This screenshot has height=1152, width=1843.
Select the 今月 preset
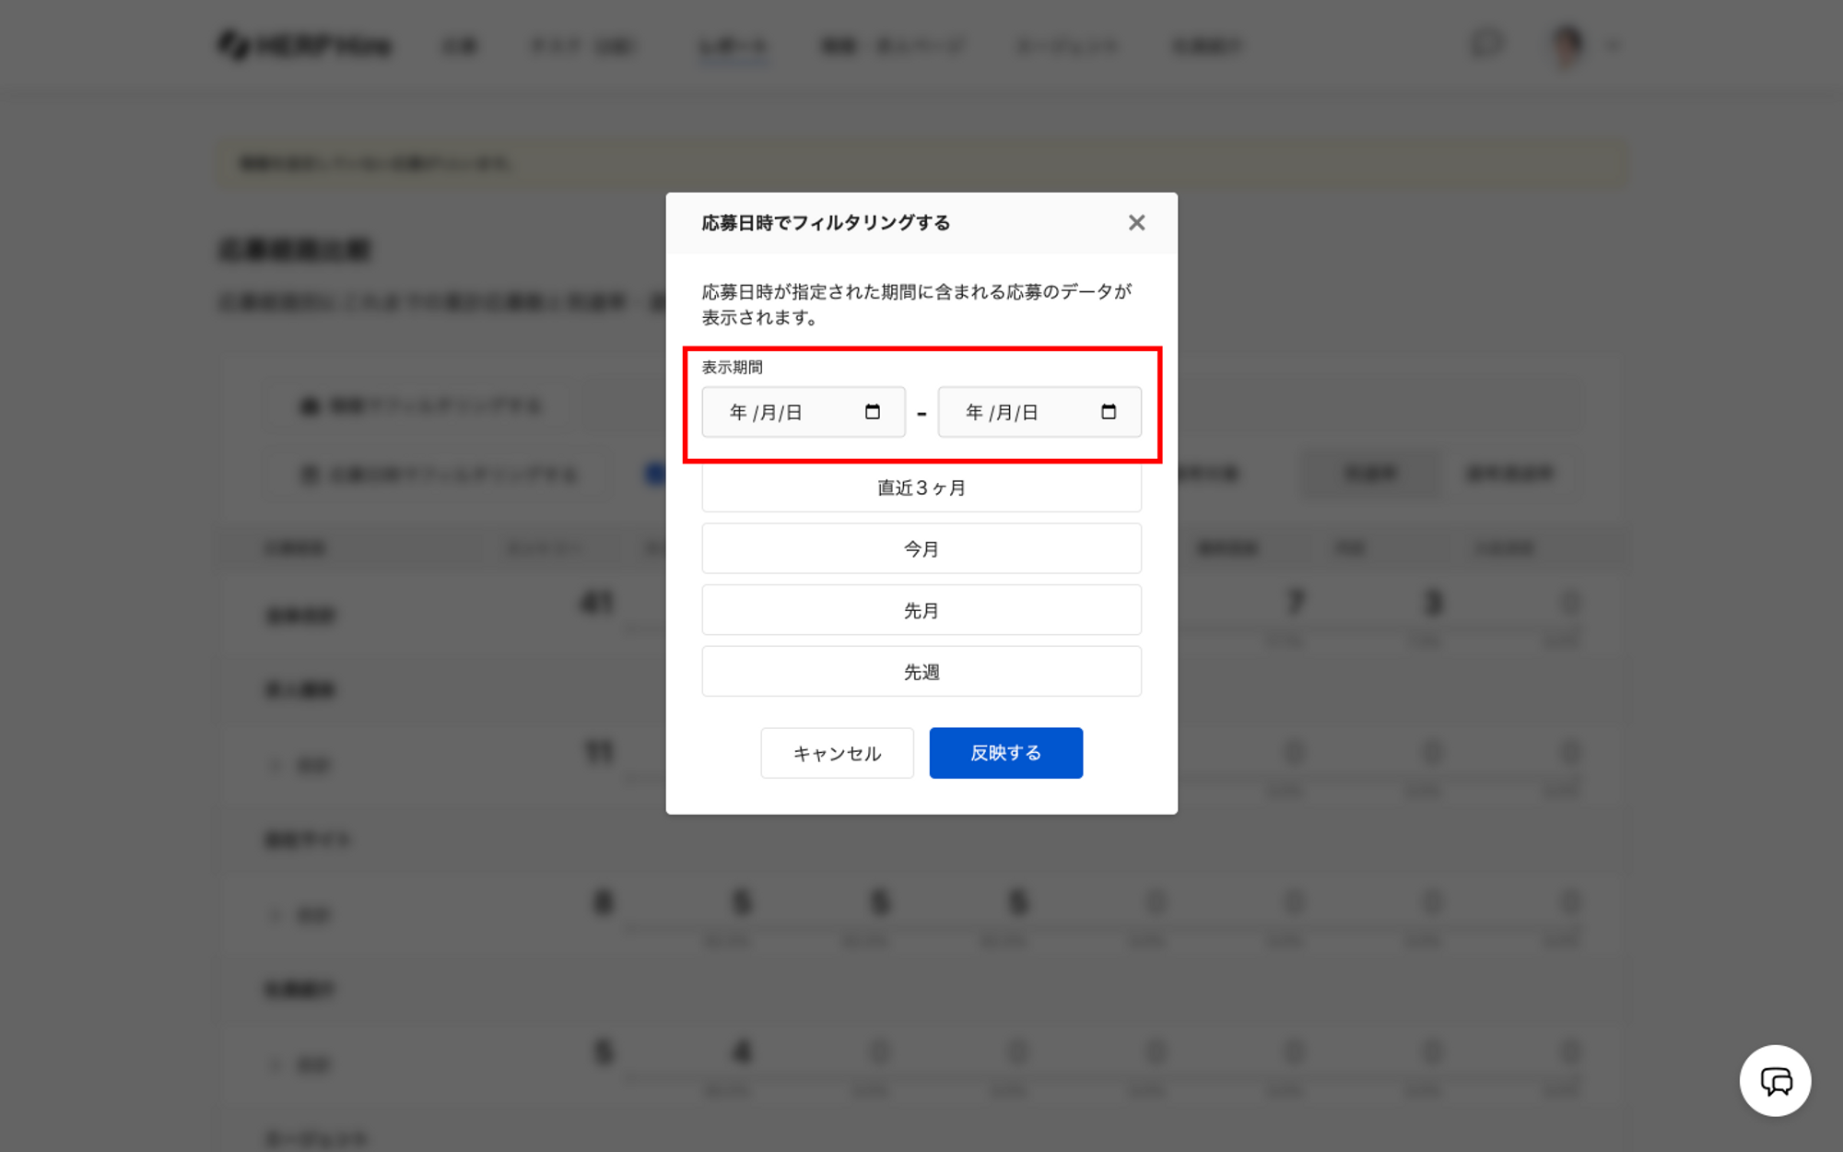pyautogui.click(x=921, y=549)
